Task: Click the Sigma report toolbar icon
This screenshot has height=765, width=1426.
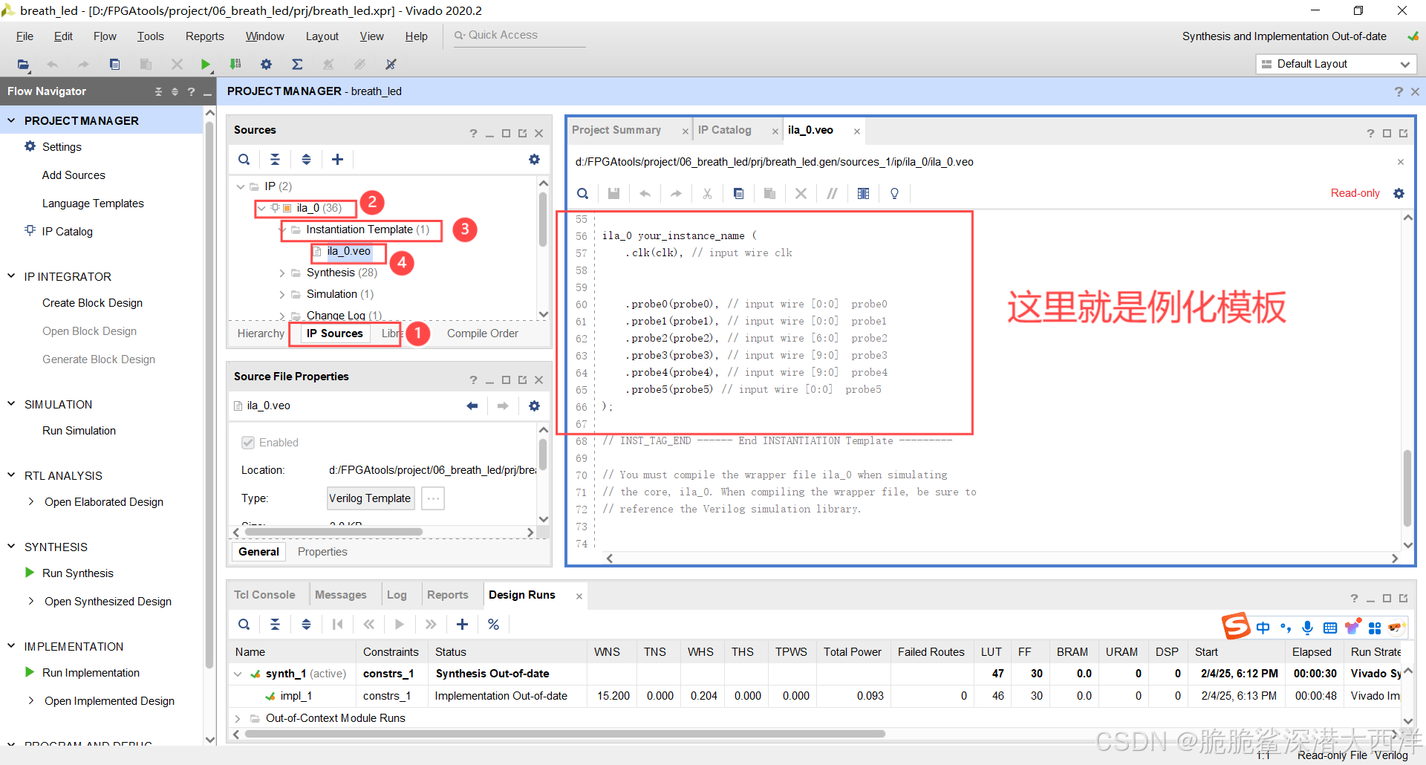Action: click(297, 65)
